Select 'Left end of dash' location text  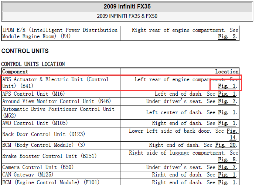click(178, 94)
